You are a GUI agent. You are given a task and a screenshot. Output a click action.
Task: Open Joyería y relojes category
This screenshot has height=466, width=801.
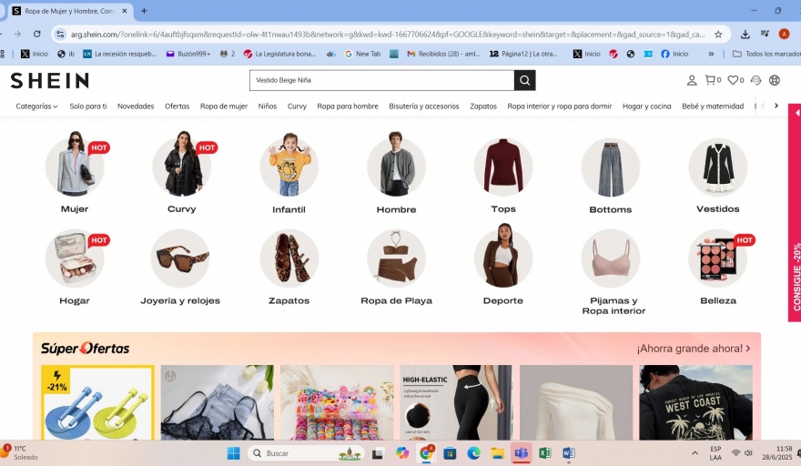pos(180,267)
